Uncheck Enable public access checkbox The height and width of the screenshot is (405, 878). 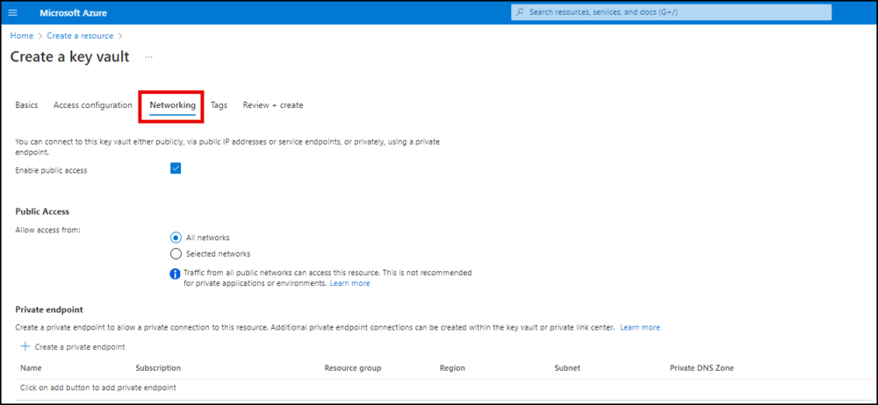pos(176,168)
